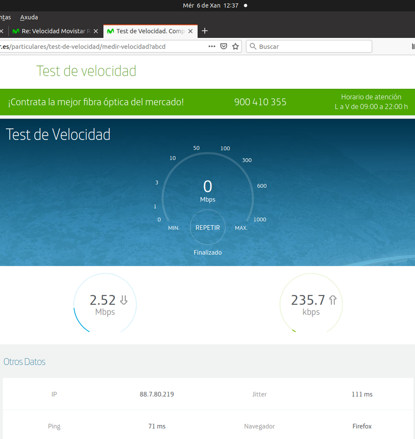The width and height of the screenshot is (415, 439).
Task: Click the address bar URL
Action: pyautogui.click(x=88, y=46)
